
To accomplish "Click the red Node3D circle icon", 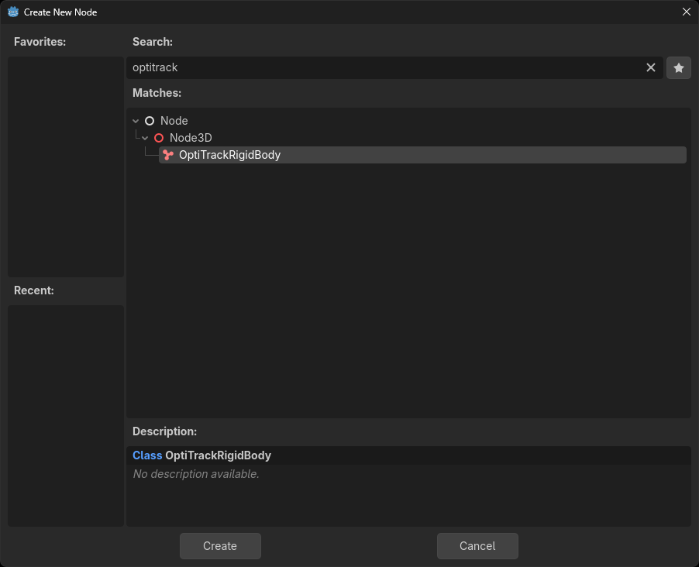I will [x=159, y=138].
